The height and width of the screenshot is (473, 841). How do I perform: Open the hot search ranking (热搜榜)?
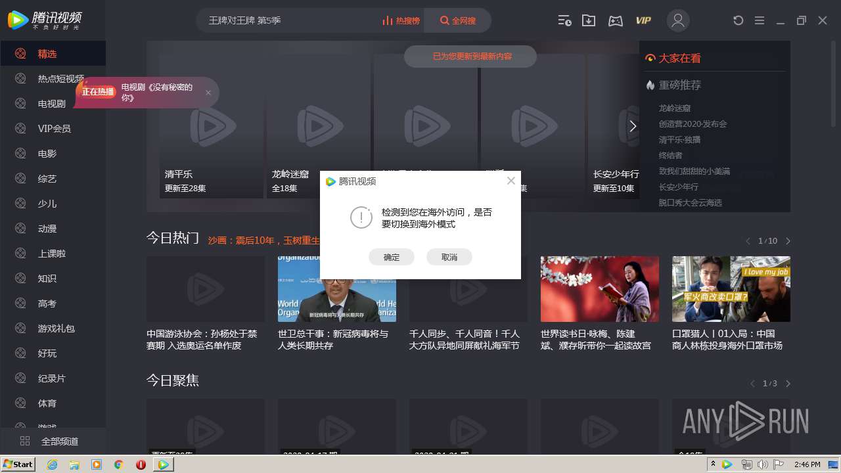click(401, 20)
